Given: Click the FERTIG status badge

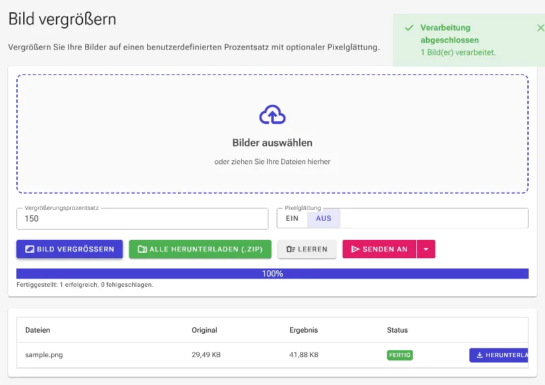Looking at the screenshot, I should [400, 355].
